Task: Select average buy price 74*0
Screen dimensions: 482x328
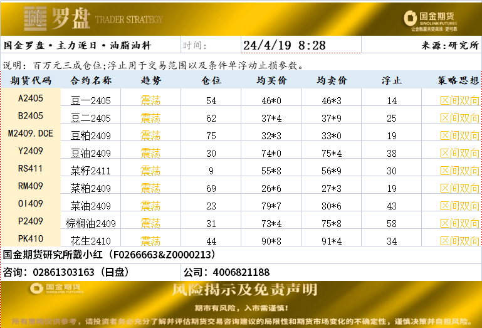Action: tap(271, 154)
